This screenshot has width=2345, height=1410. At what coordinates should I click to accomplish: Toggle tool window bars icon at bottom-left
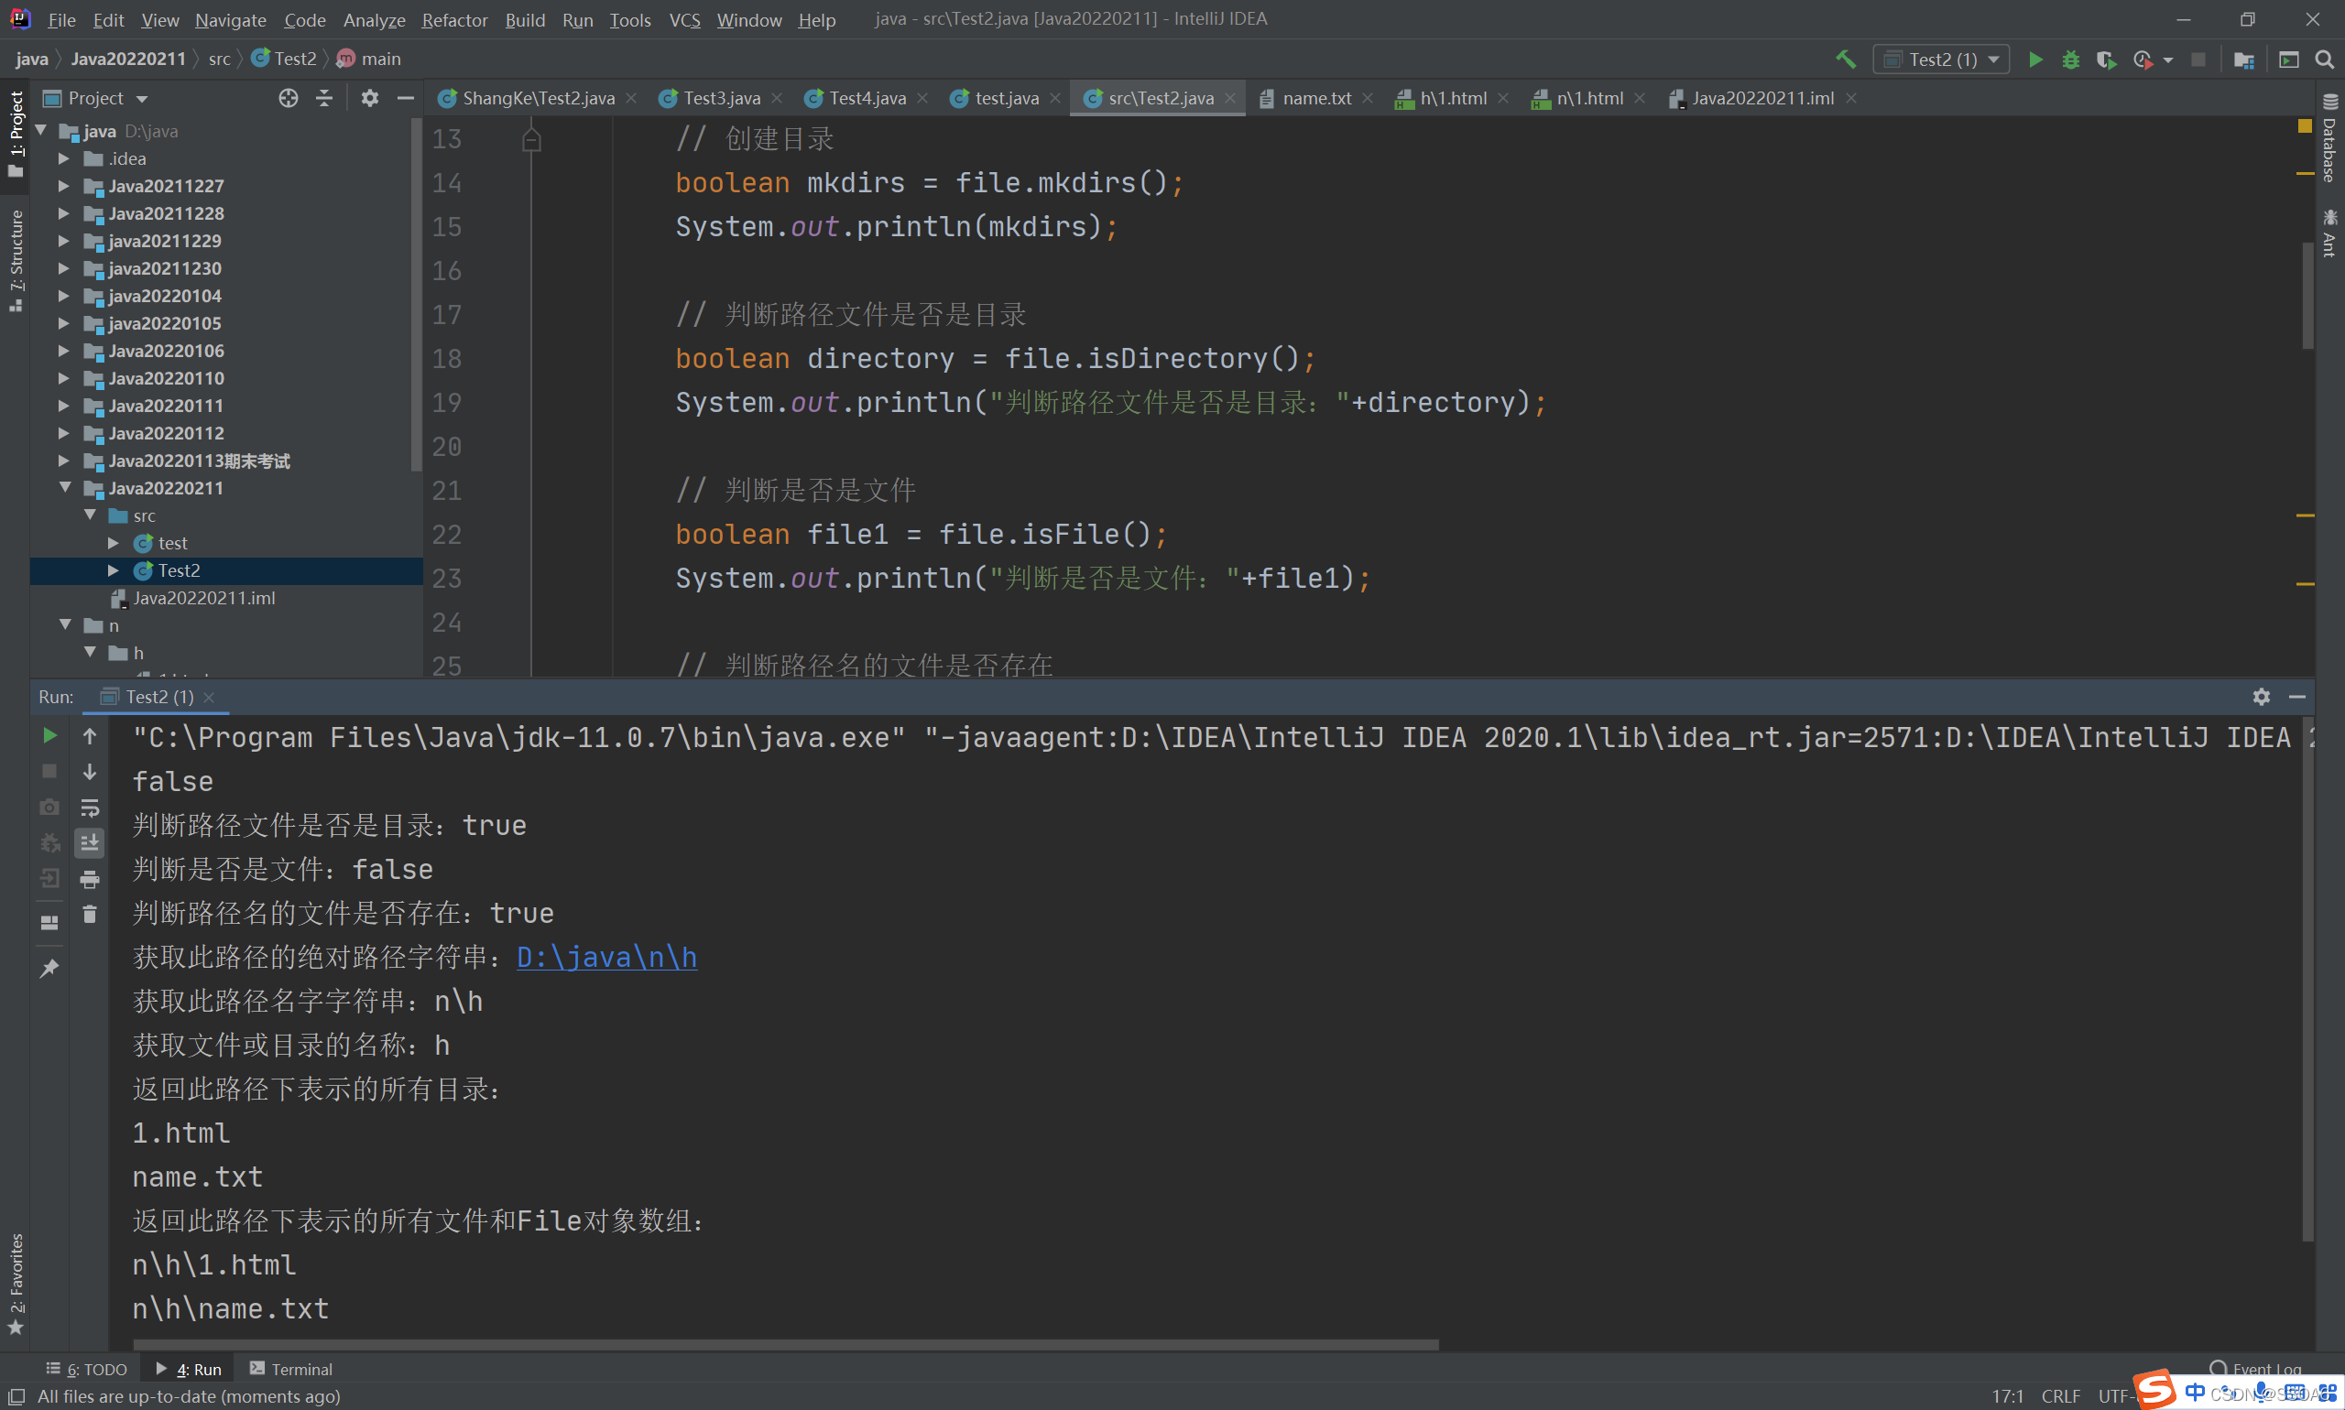coord(16,1395)
